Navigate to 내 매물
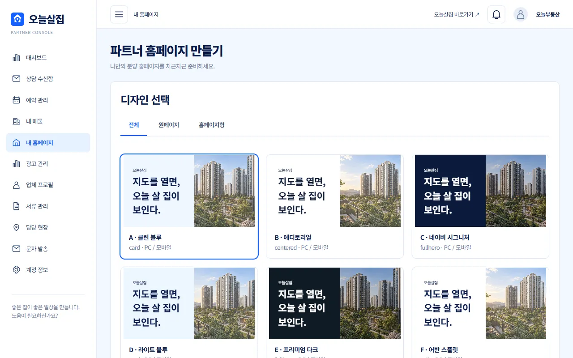 click(48, 121)
